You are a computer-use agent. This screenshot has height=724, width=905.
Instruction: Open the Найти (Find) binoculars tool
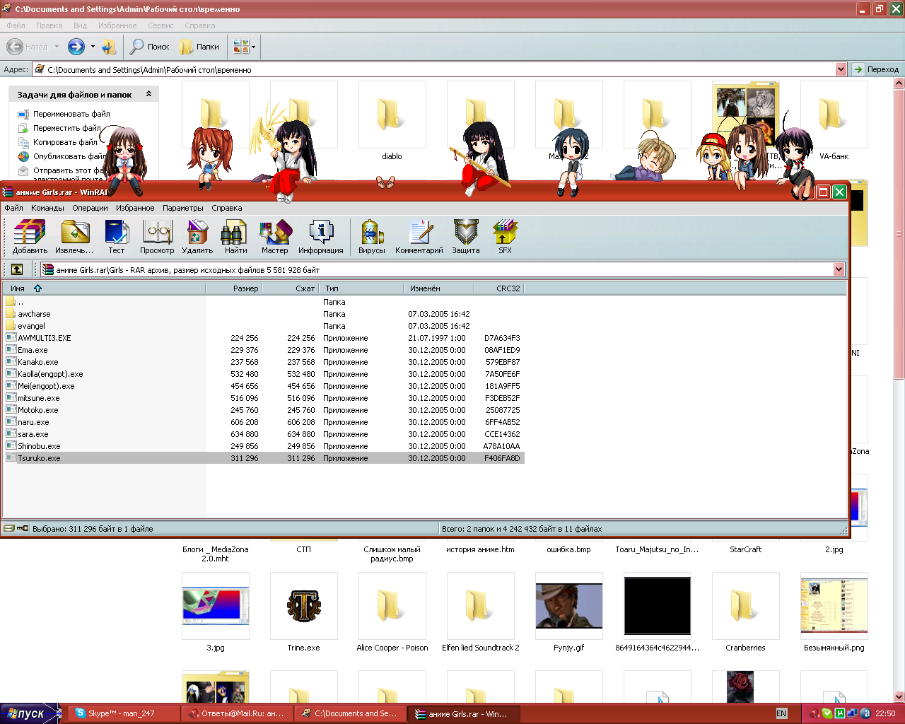(x=235, y=236)
